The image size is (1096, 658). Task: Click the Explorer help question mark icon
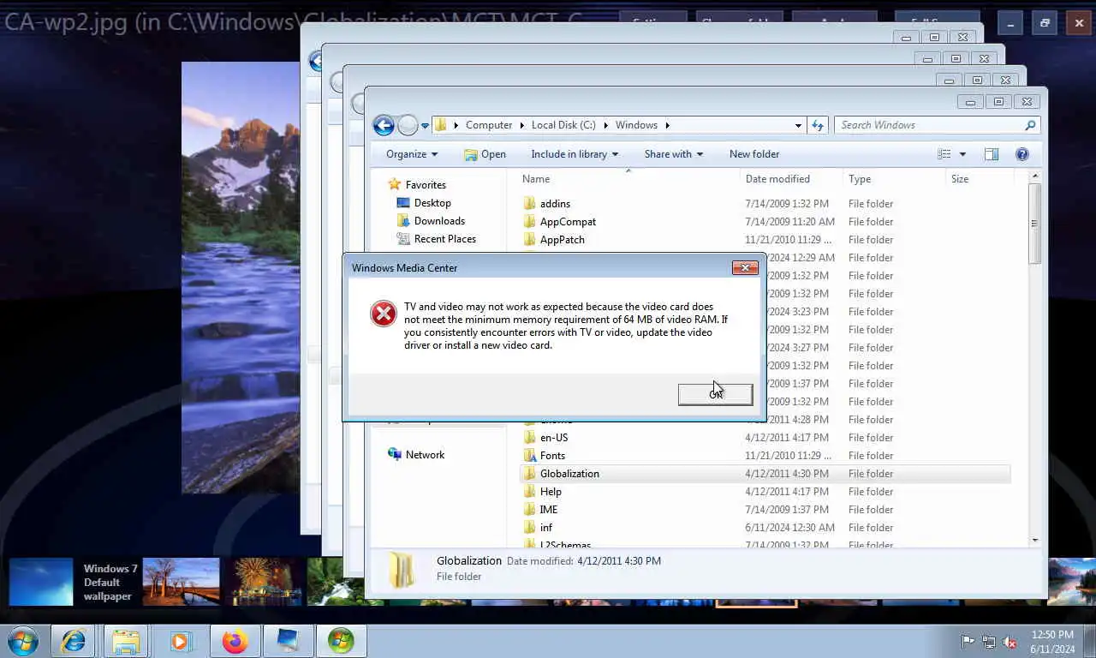click(x=1022, y=154)
